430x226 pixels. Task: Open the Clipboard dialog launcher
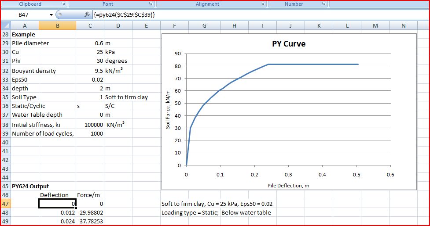[63, 4]
